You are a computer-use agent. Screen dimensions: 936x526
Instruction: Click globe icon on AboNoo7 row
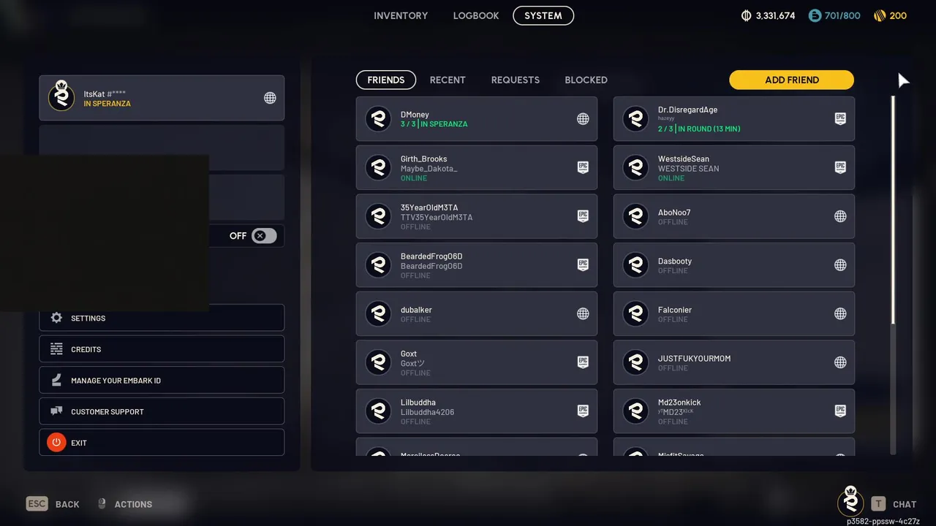point(840,216)
